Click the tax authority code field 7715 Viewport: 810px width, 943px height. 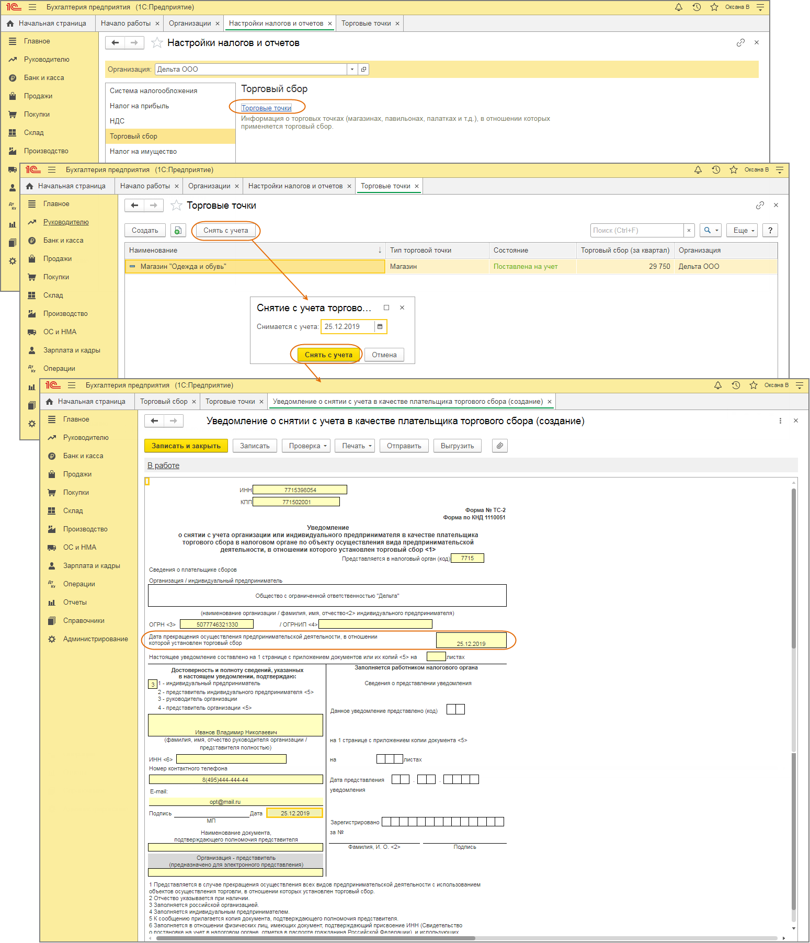(467, 558)
